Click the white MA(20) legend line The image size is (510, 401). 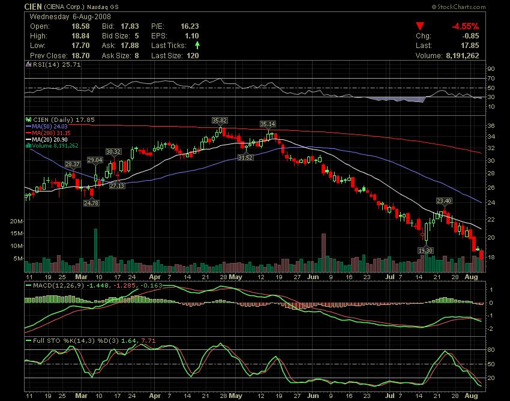point(28,139)
